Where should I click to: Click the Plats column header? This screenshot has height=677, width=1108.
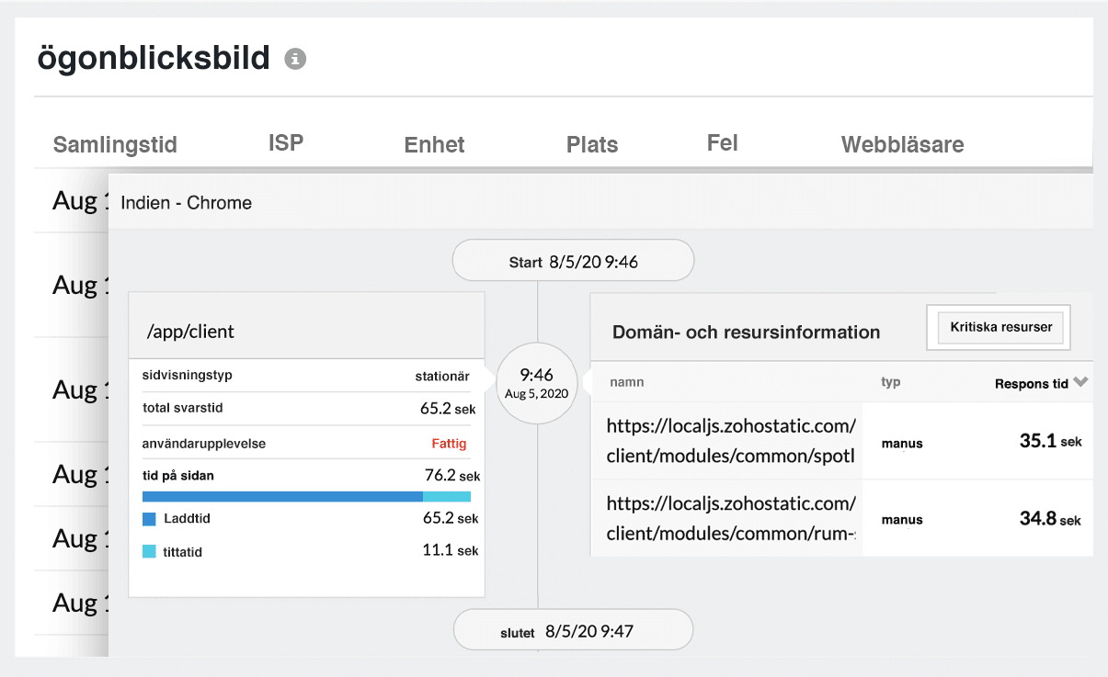tap(591, 144)
